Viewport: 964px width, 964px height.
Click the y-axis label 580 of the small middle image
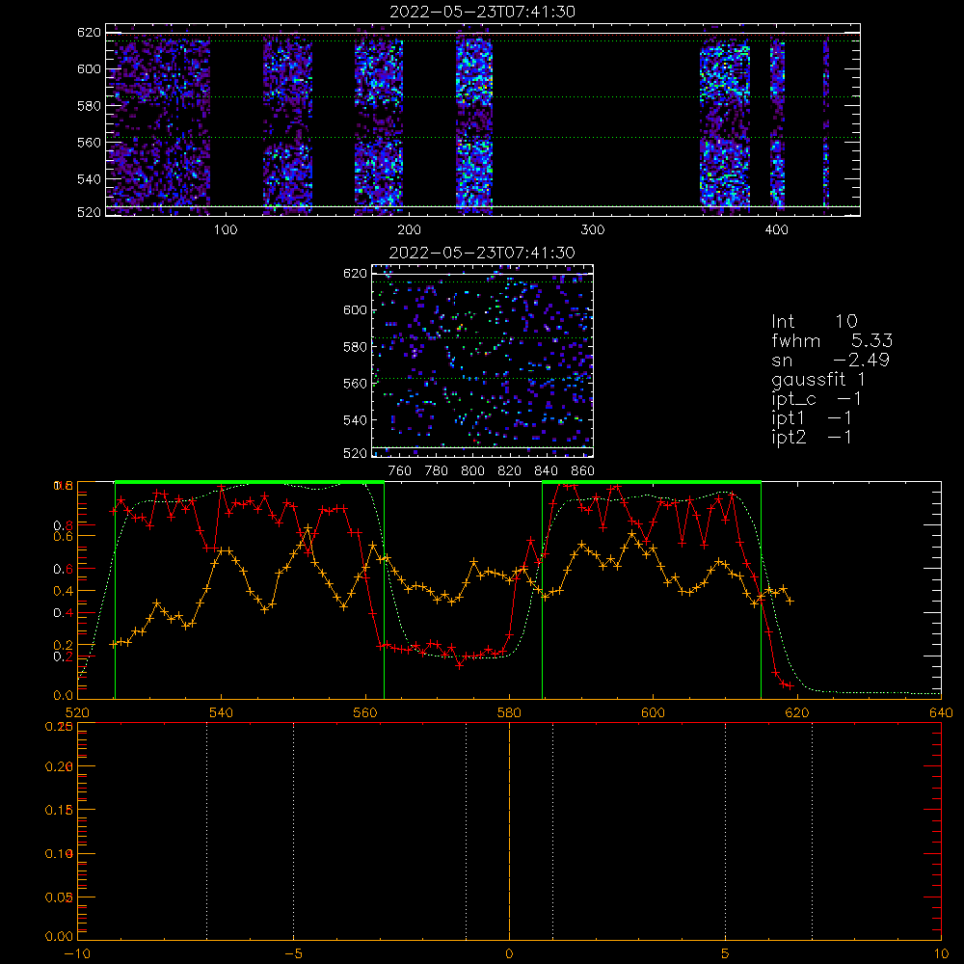pos(355,347)
